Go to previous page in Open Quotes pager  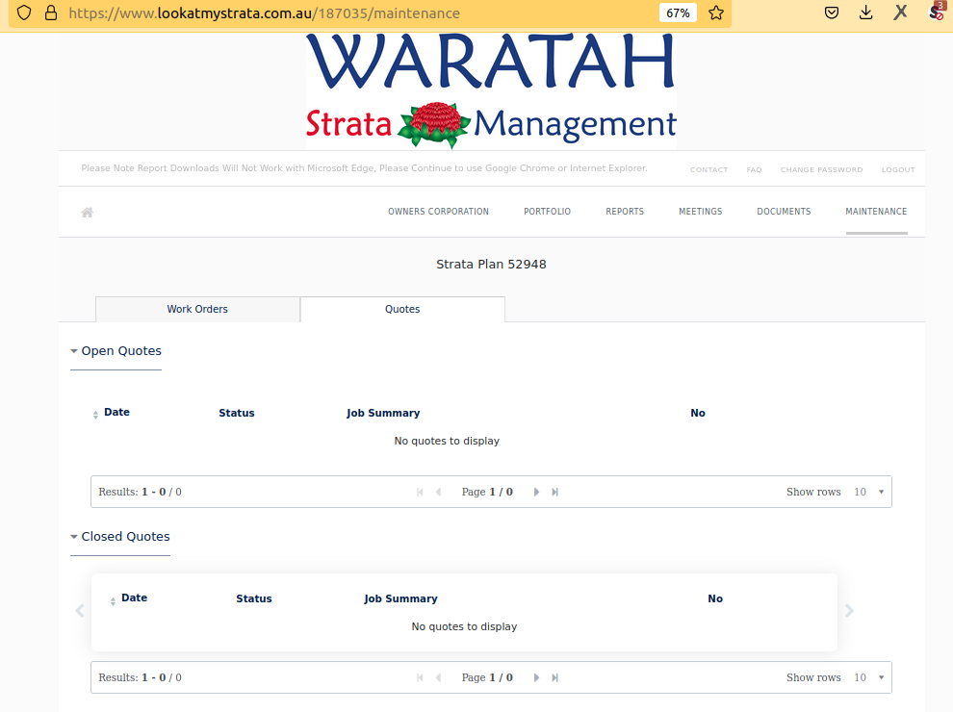click(438, 492)
